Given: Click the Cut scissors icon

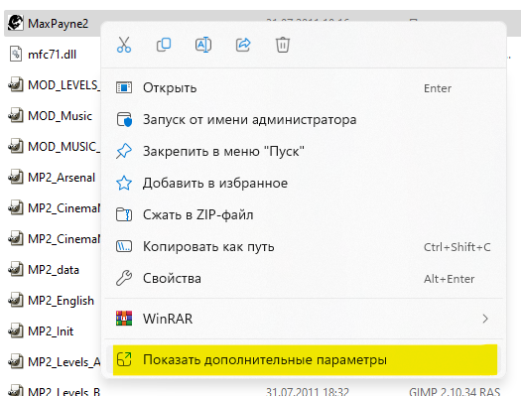Looking at the screenshot, I should 124,45.
